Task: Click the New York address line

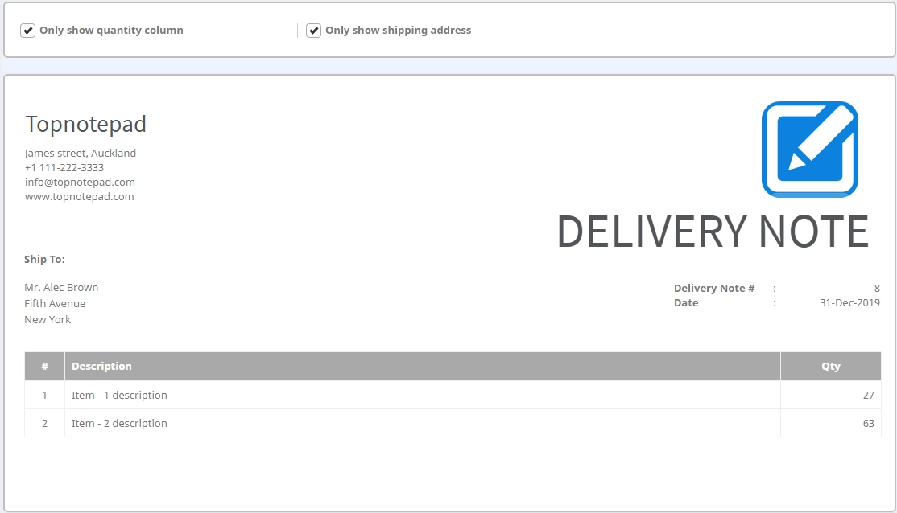Action: [48, 319]
